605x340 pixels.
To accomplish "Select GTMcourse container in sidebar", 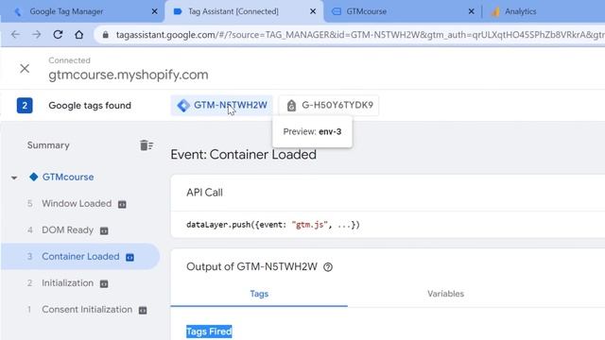I will [68, 177].
